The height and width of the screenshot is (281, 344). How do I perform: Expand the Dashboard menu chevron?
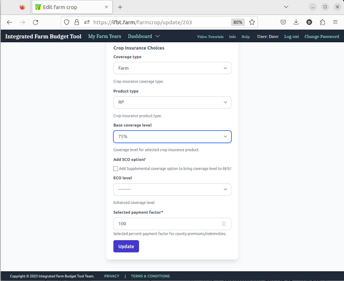click(157, 36)
